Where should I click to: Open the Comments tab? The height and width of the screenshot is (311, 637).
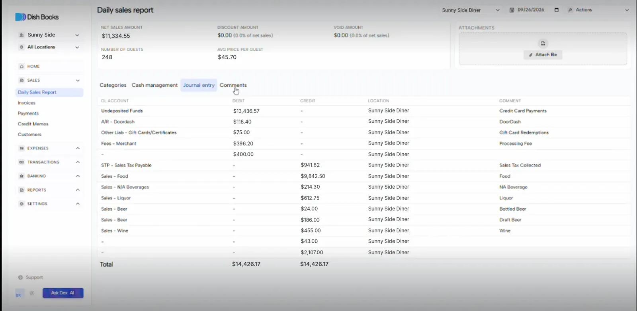233,85
